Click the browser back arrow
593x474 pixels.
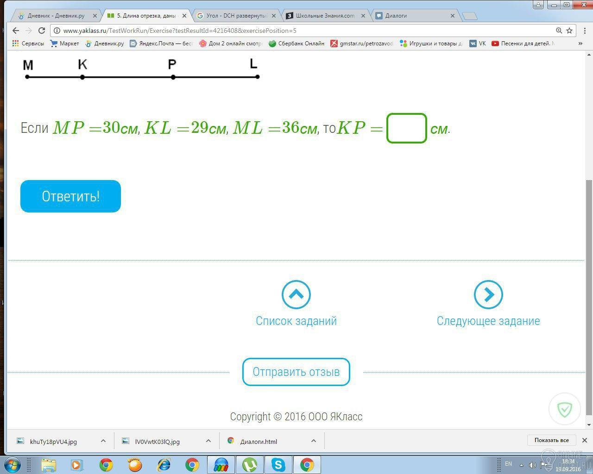[16, 31]
